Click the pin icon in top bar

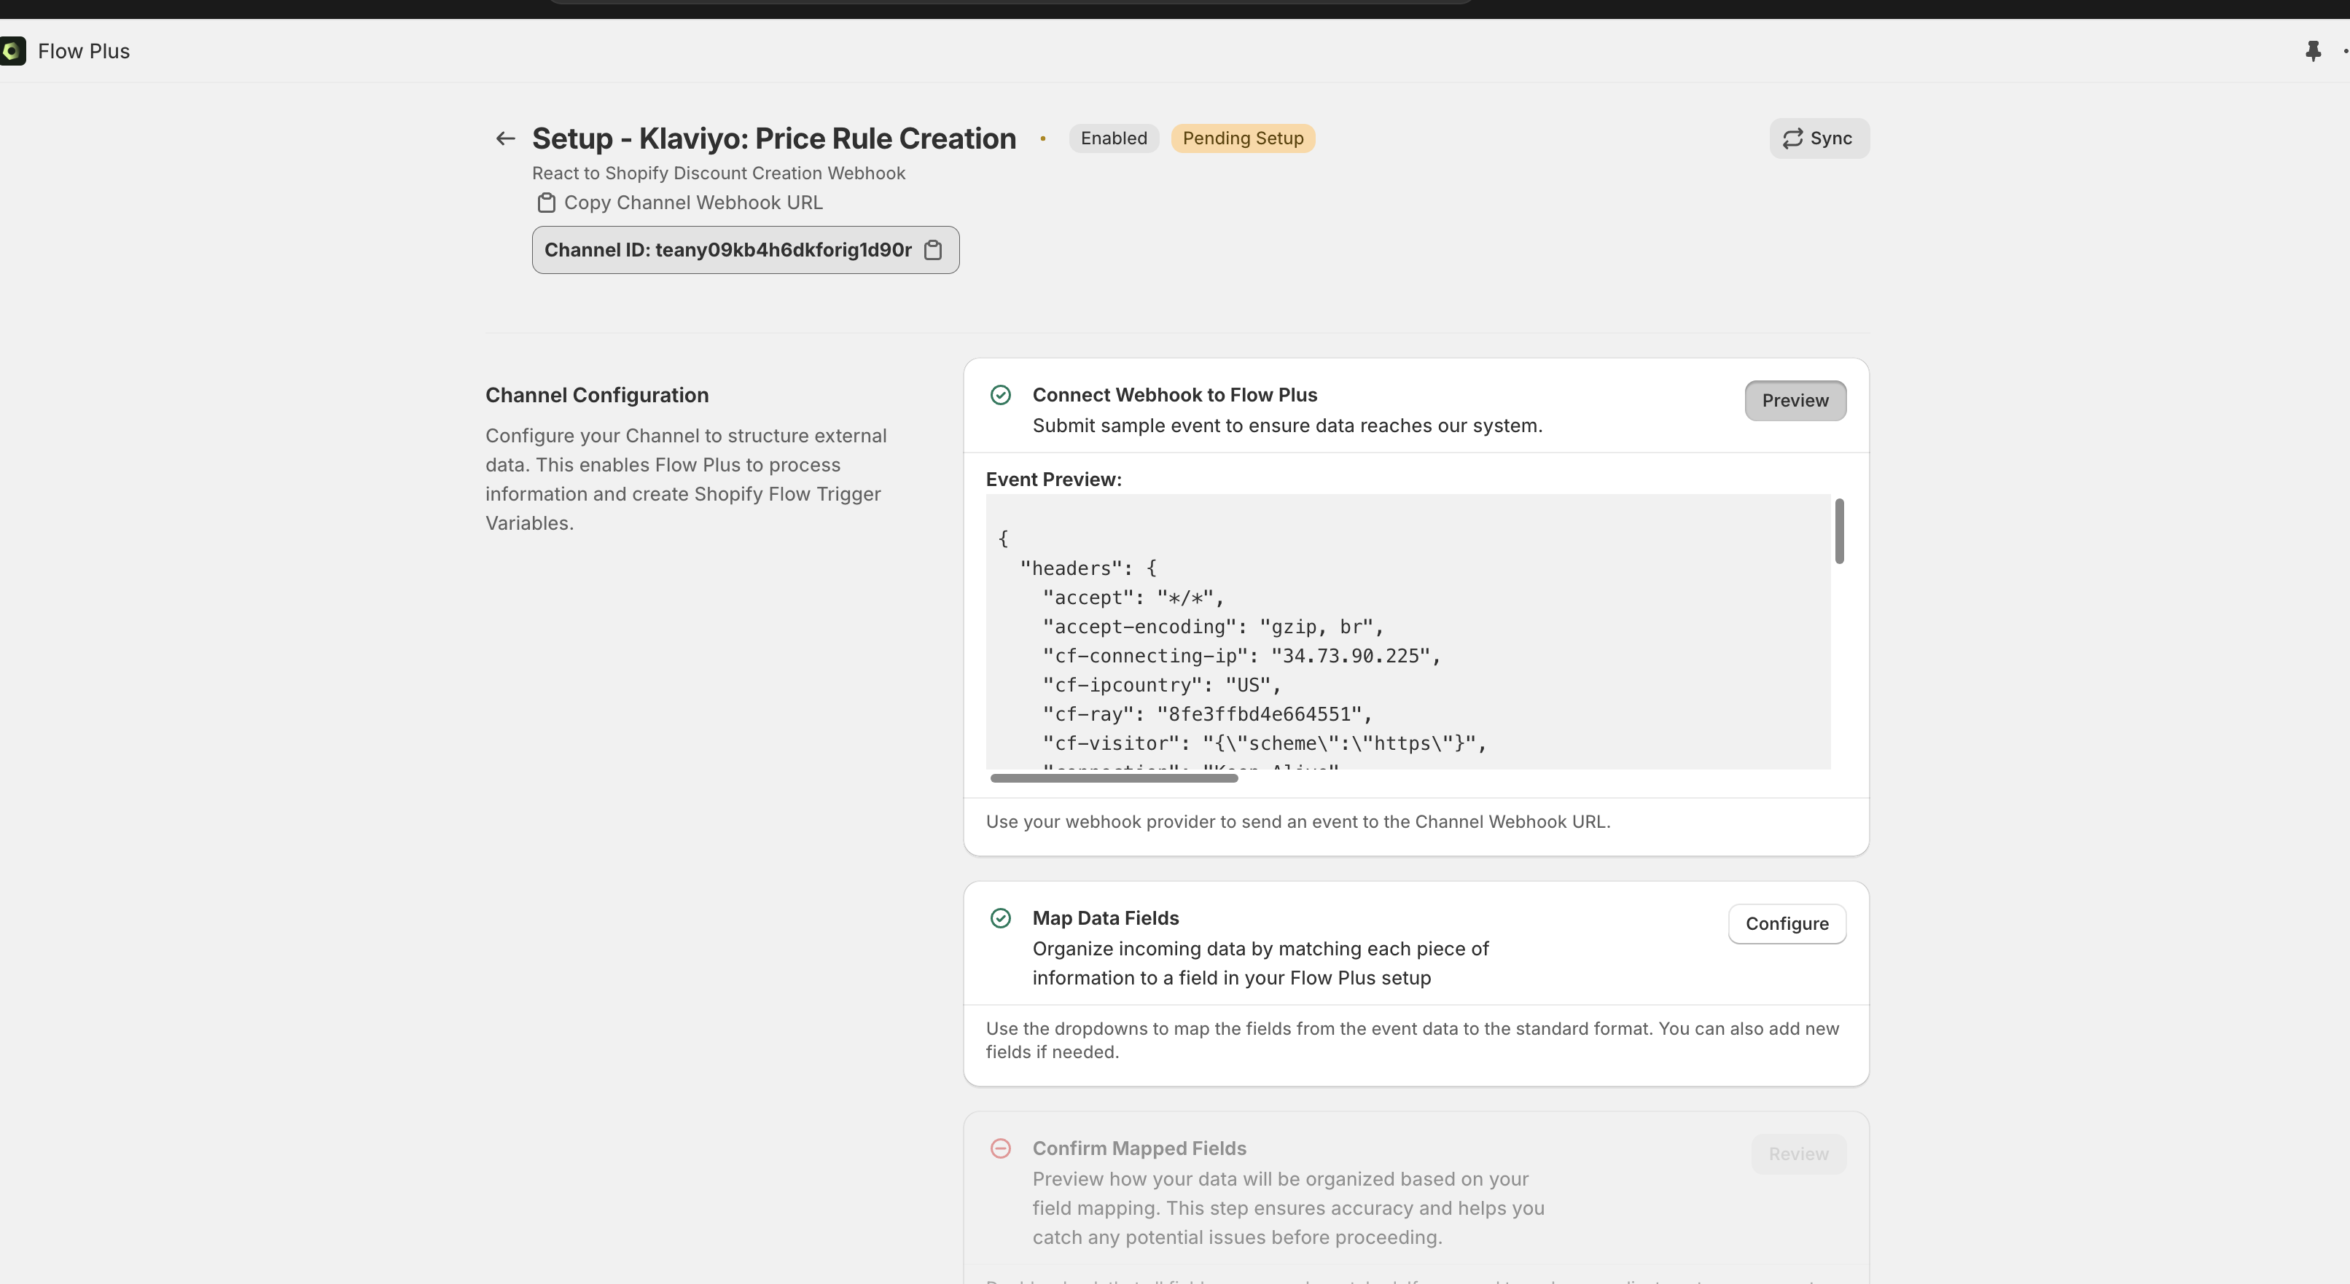2313,51
